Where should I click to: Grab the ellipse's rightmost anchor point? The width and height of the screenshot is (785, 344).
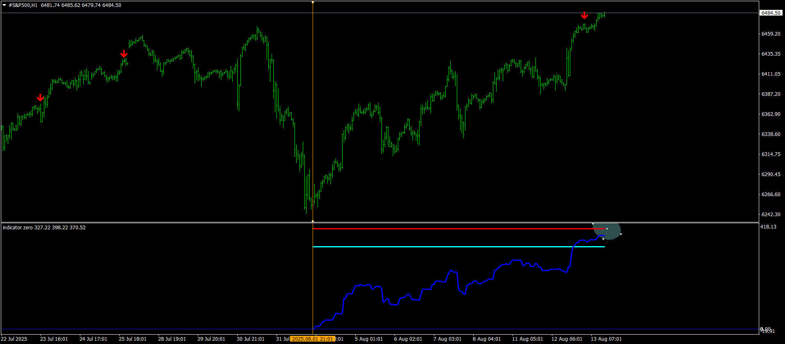[621, 234]
